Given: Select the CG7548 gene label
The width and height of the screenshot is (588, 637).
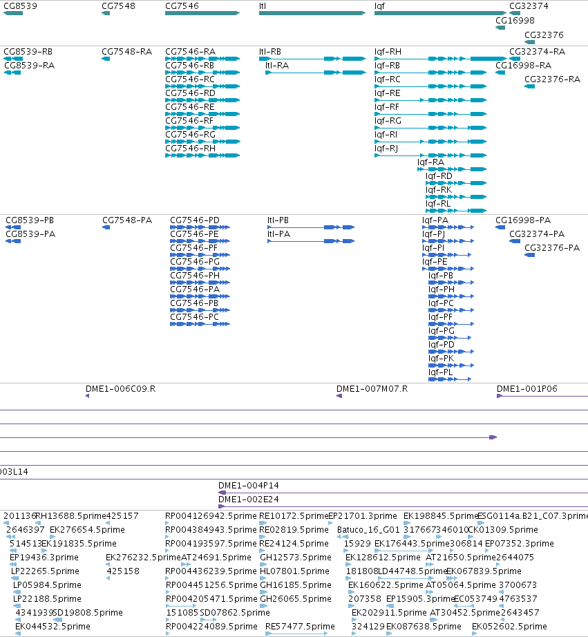Looking at the screenshot, I should [118, 6].
